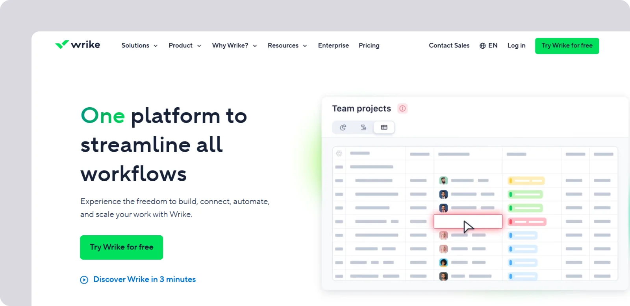Image resolution: width=630 pixels, height=306 pixels.
Task: Switch to the pie chart view
Action: [343, 127]
